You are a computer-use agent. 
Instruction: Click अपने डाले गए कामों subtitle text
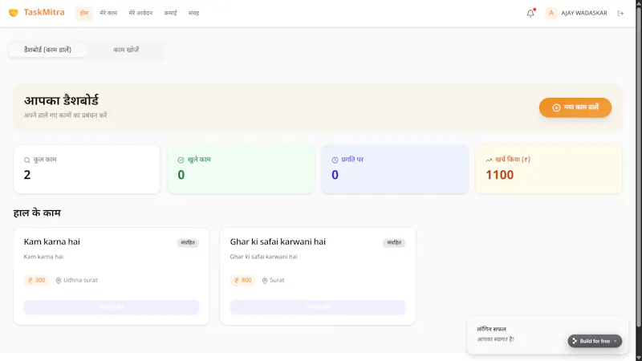coord(66,116)
